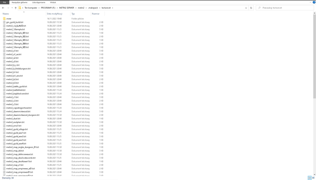Open the Udostępnianie ribbon tab
Image resolution: width=316 pixels, height=180 pixels.
click(x=39, y=2)
